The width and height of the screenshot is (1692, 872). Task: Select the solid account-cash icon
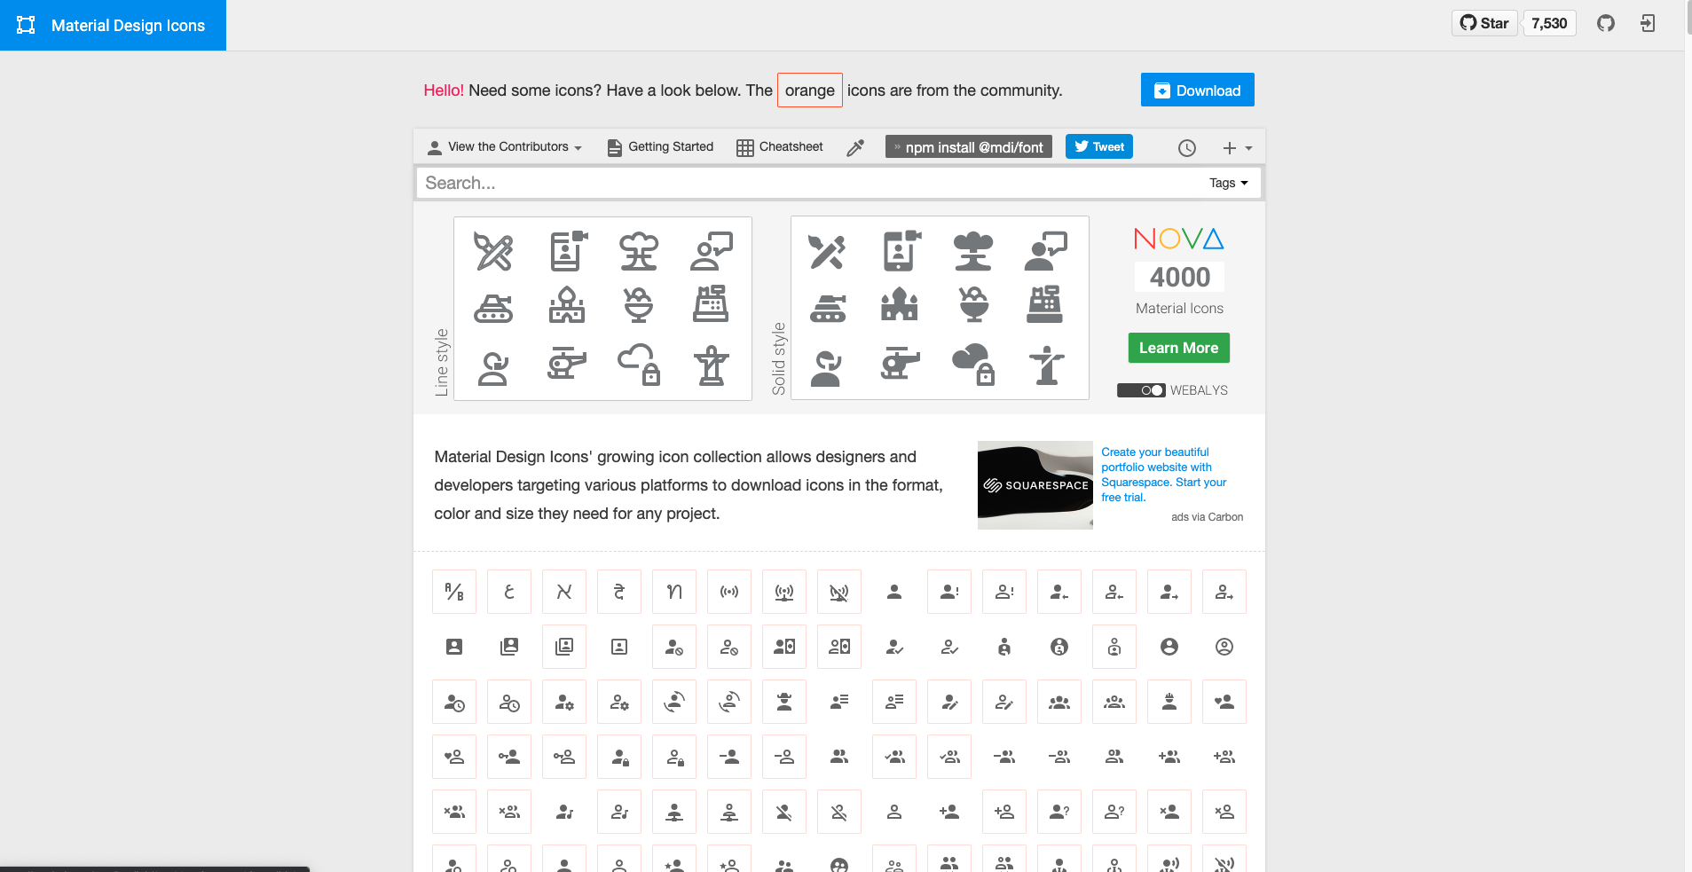(784, 647)
